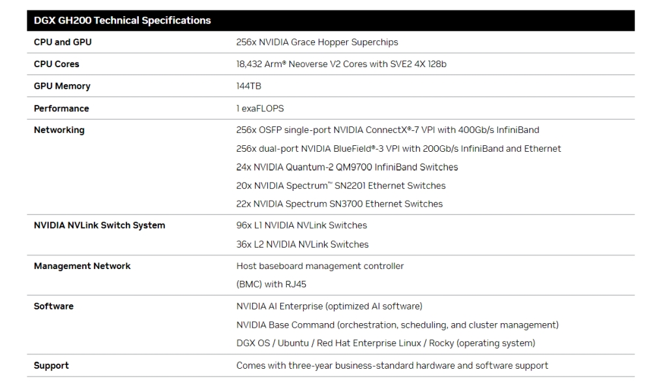Click the 256x NVIDIA Grace Hopper Superchips value

[316, 42]
